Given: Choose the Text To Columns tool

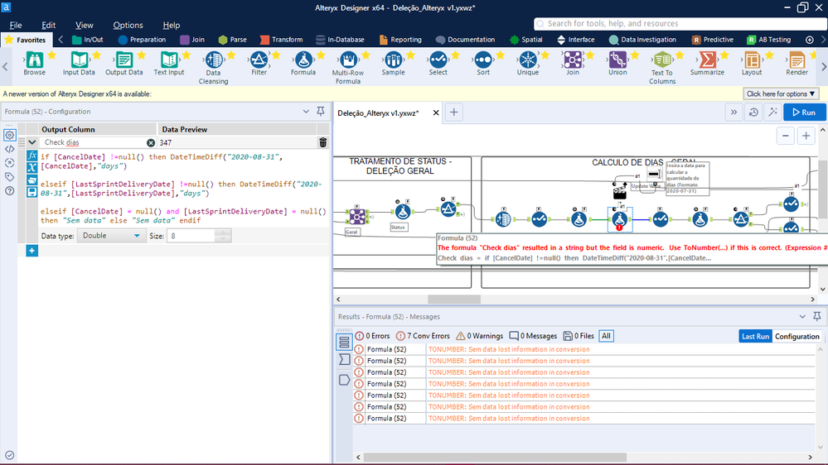Looking at the screenshot, I should [x=661, y=65].
